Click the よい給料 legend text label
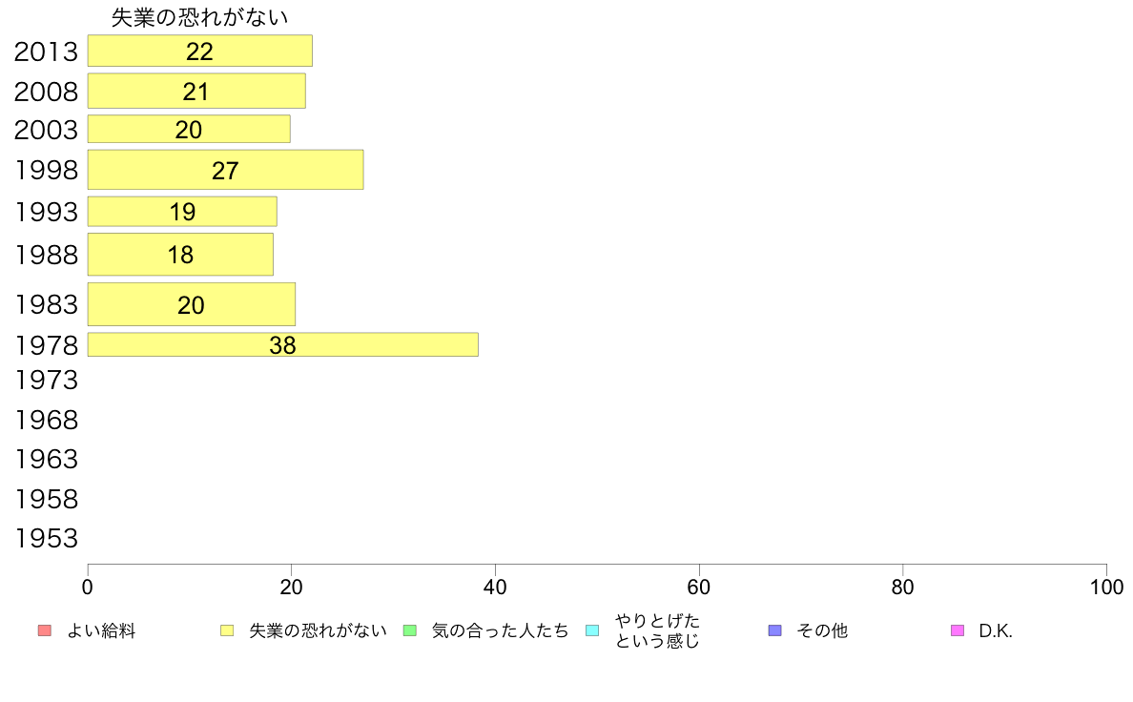 pos(101,631)
